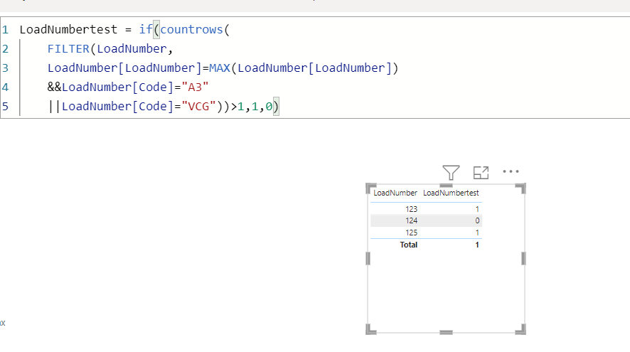Sort by the LoadNumbertest column header
The image size is (630, 352).
coord(451,193)
